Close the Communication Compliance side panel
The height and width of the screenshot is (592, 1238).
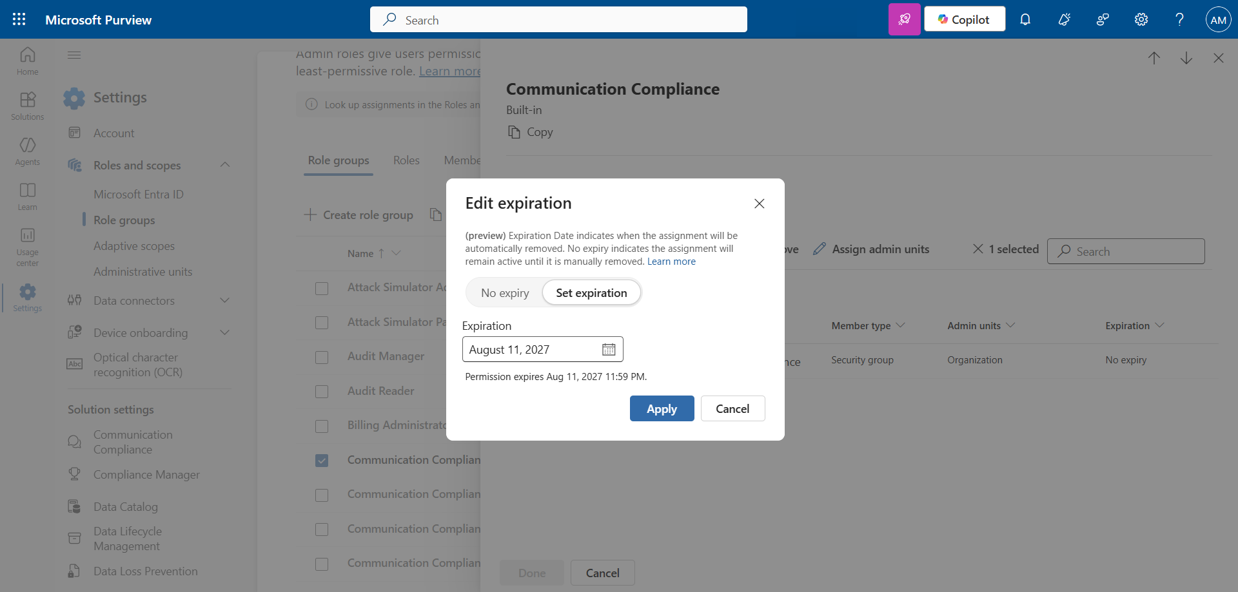1219,58
